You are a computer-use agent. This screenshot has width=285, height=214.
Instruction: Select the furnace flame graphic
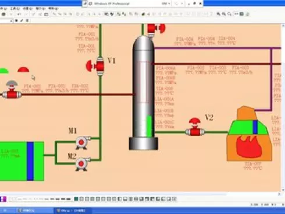click(x=249, y=146)
